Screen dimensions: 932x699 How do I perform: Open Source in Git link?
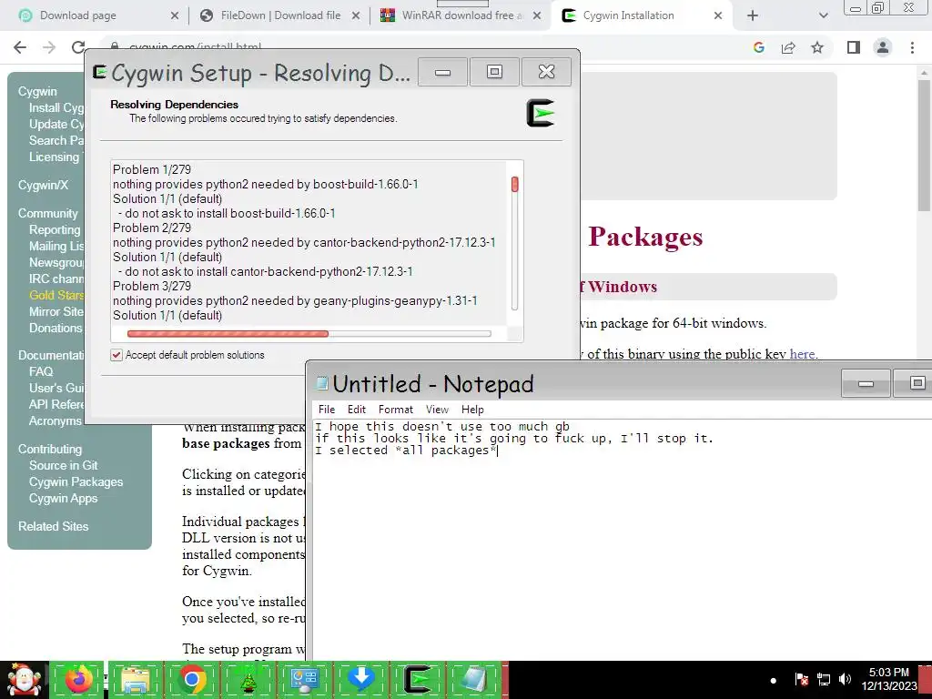[63, 465]
